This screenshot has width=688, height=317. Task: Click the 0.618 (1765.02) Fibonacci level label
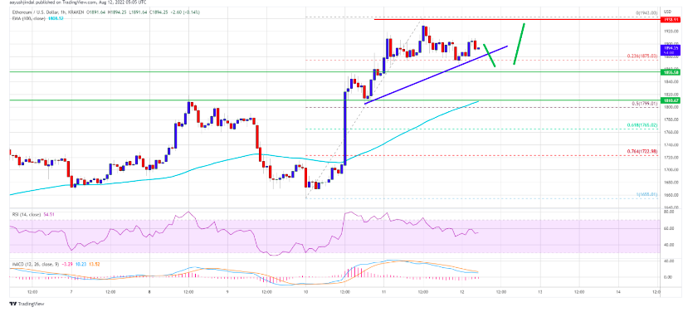pyautogui.click(x=643, y=125)
